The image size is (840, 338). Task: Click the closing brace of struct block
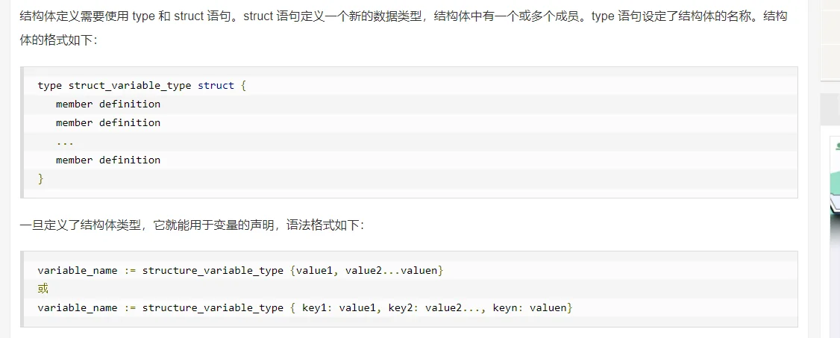41,178
